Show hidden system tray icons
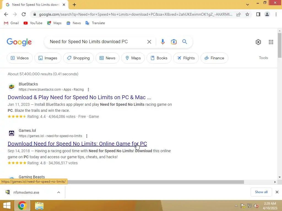The image size is (282, 211). point(236,206)
